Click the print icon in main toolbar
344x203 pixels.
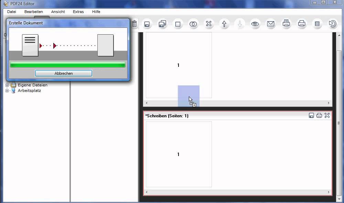point(302,23)
